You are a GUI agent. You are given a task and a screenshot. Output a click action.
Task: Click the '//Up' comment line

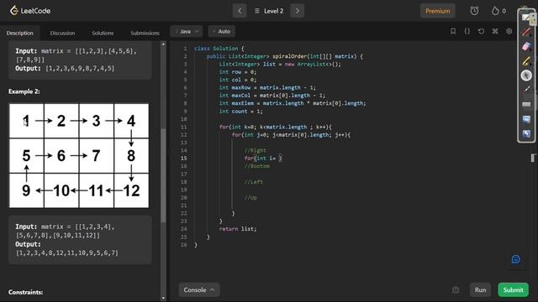click(251, 198)
